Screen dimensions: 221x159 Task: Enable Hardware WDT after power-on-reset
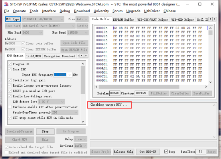10,107
